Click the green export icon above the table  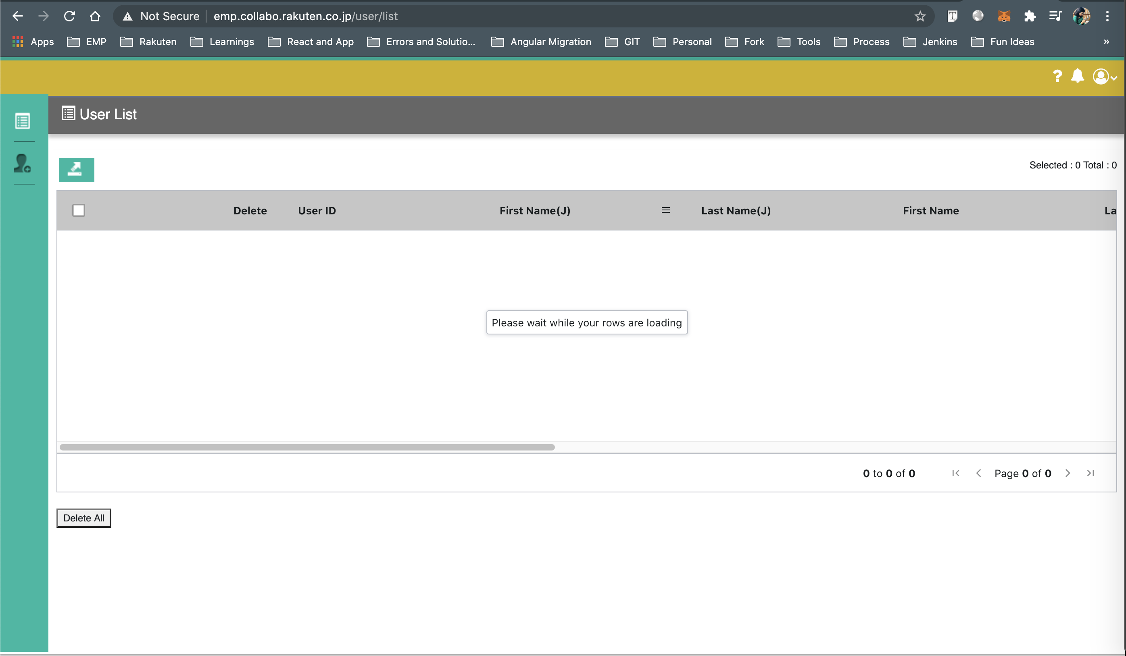pos(76,170)
